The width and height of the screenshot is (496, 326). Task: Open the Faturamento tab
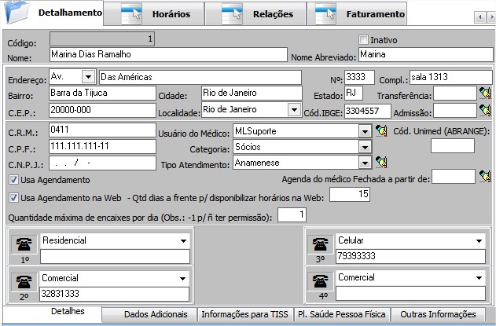[x=360, y=14]
